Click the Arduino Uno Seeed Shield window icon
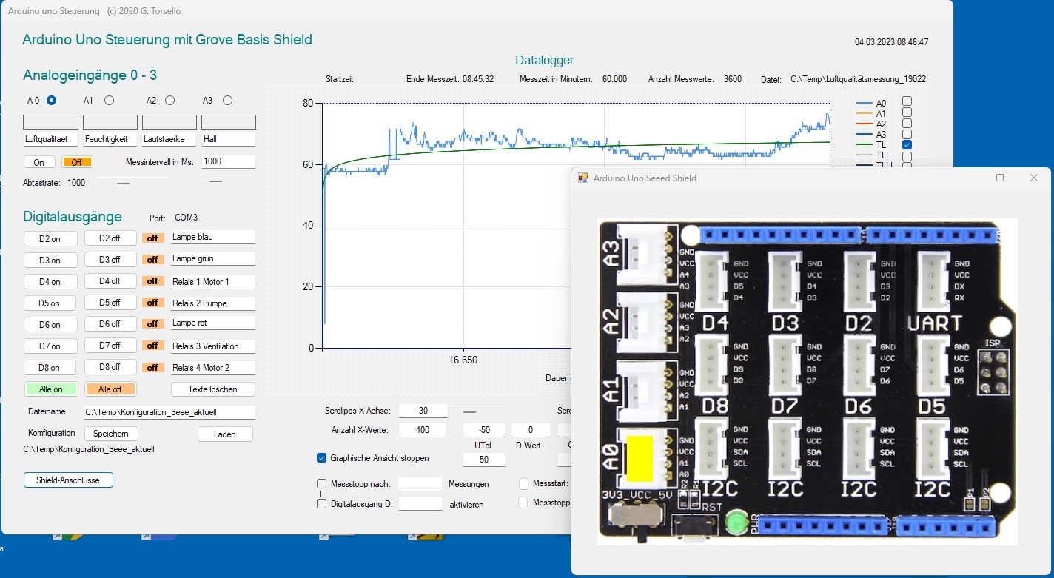 (x=583, y=178)
